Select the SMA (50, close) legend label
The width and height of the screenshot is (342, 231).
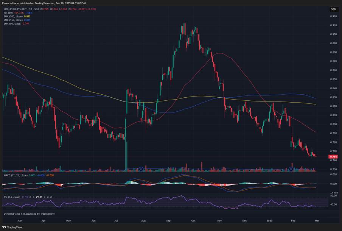(11, 23)
